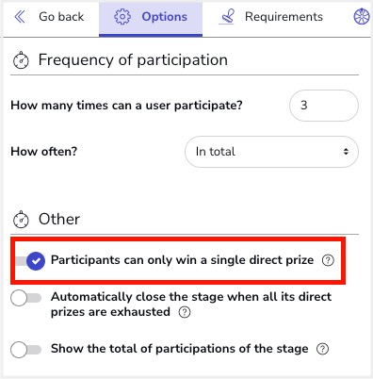This screenshot has width=373, height=379.
Task: Open help icon for single direct prize
Action: [x=328, y=260]
